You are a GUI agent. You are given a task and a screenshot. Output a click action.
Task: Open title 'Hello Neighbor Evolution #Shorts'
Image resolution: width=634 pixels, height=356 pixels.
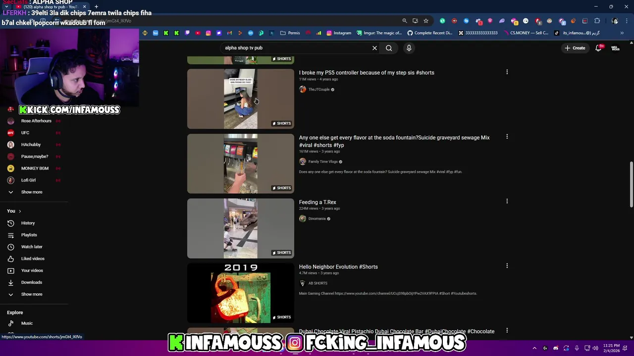point(338,267)
